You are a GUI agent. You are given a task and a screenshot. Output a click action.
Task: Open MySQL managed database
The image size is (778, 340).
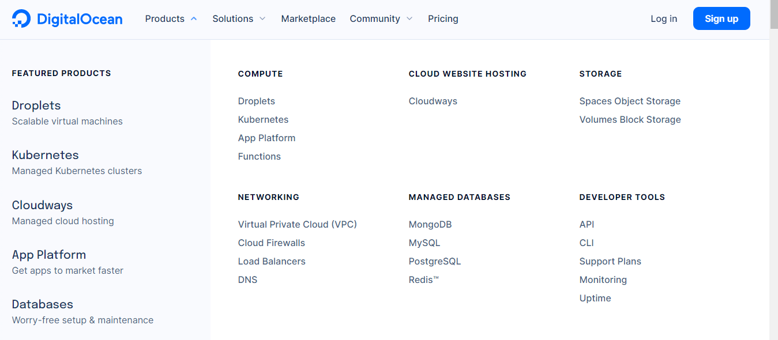424,243
